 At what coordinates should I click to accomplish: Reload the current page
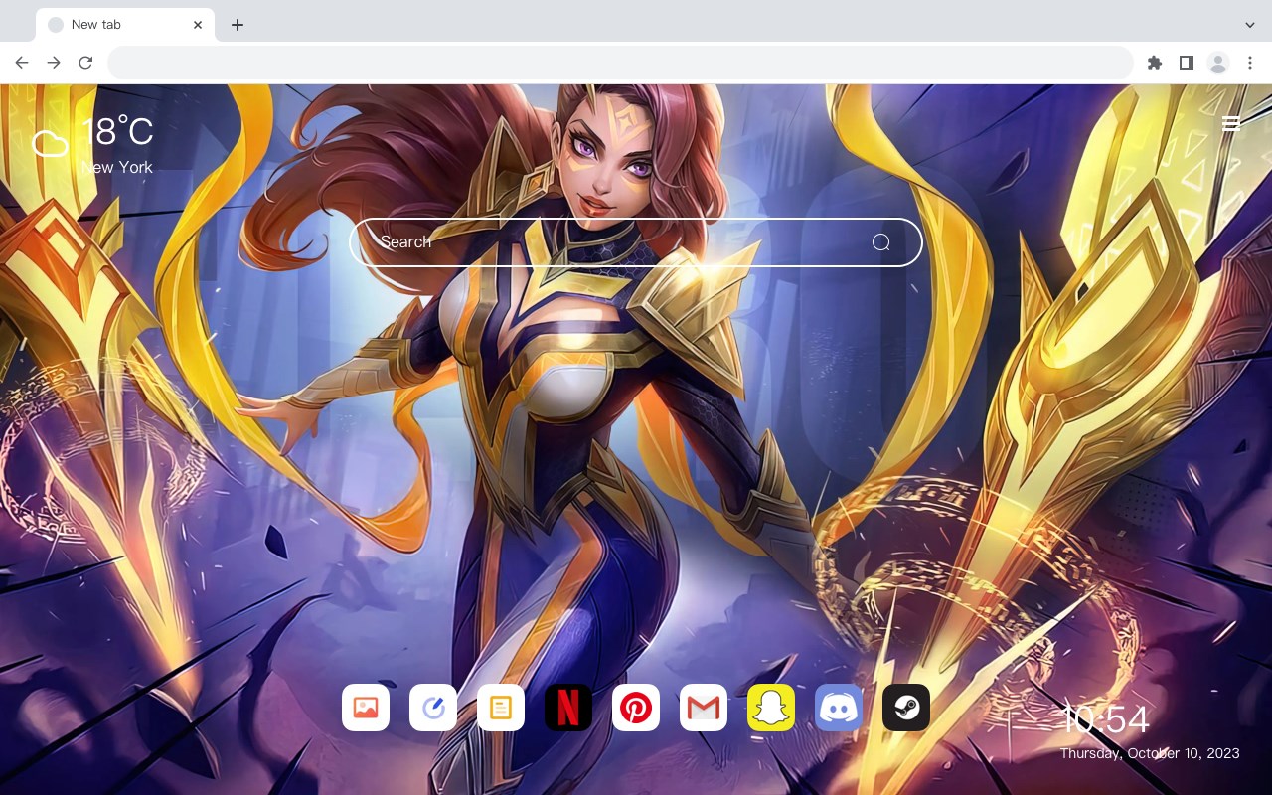[x=85, y=63]
